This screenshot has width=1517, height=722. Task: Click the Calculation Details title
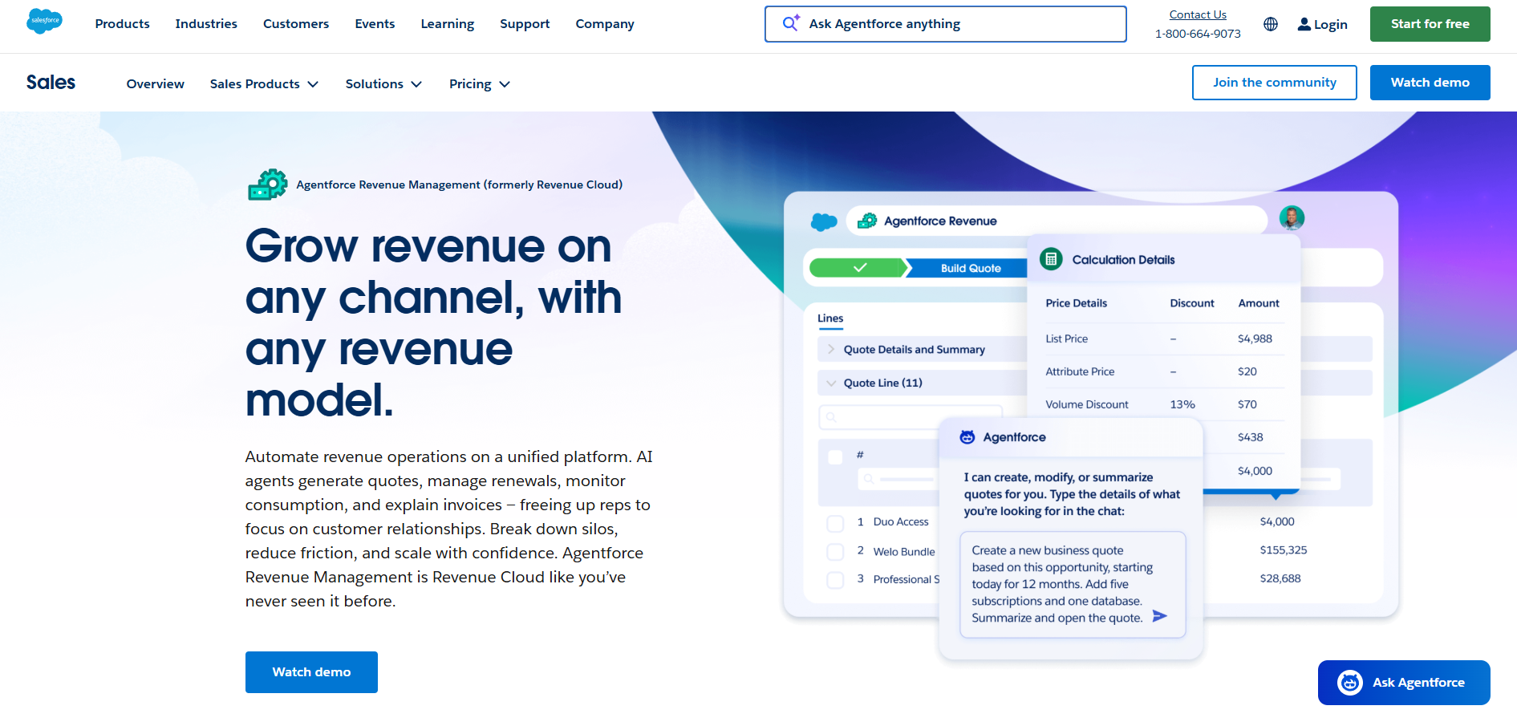pyautogui.click(x=1123, y=260)
